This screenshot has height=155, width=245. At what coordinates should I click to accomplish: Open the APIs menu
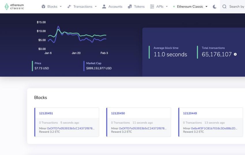pyautogui.click(x=159, y=7)
